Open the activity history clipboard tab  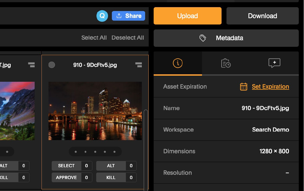click(x=226, y=63)
